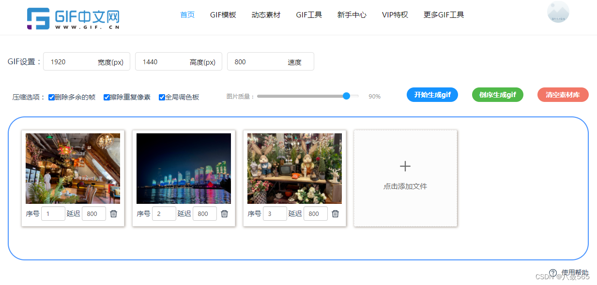This screenshot has width=597, height=285.
Task: Click the 宽度 width input field
Action: point(86,61)
